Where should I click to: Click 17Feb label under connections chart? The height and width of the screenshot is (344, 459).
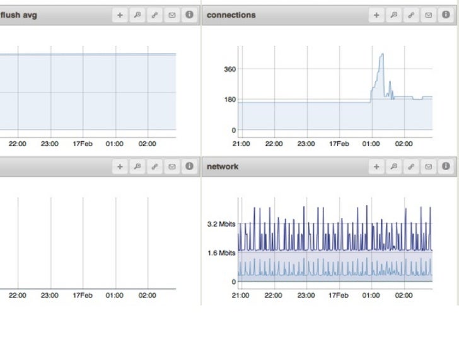(x=339, y=144)
